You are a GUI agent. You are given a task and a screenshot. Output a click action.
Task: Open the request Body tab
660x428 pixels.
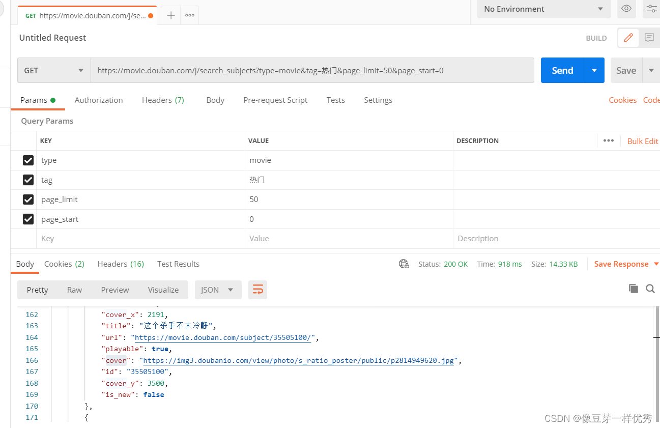pos(215,100)
